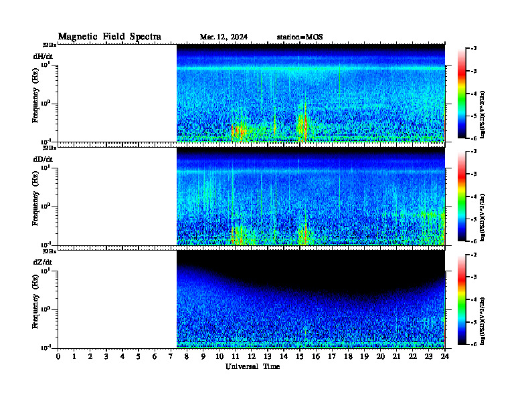Click the log(PSD) legend title of dZ/dt color bar
This screenshot has height=409, width=530.
coord(482,321)
